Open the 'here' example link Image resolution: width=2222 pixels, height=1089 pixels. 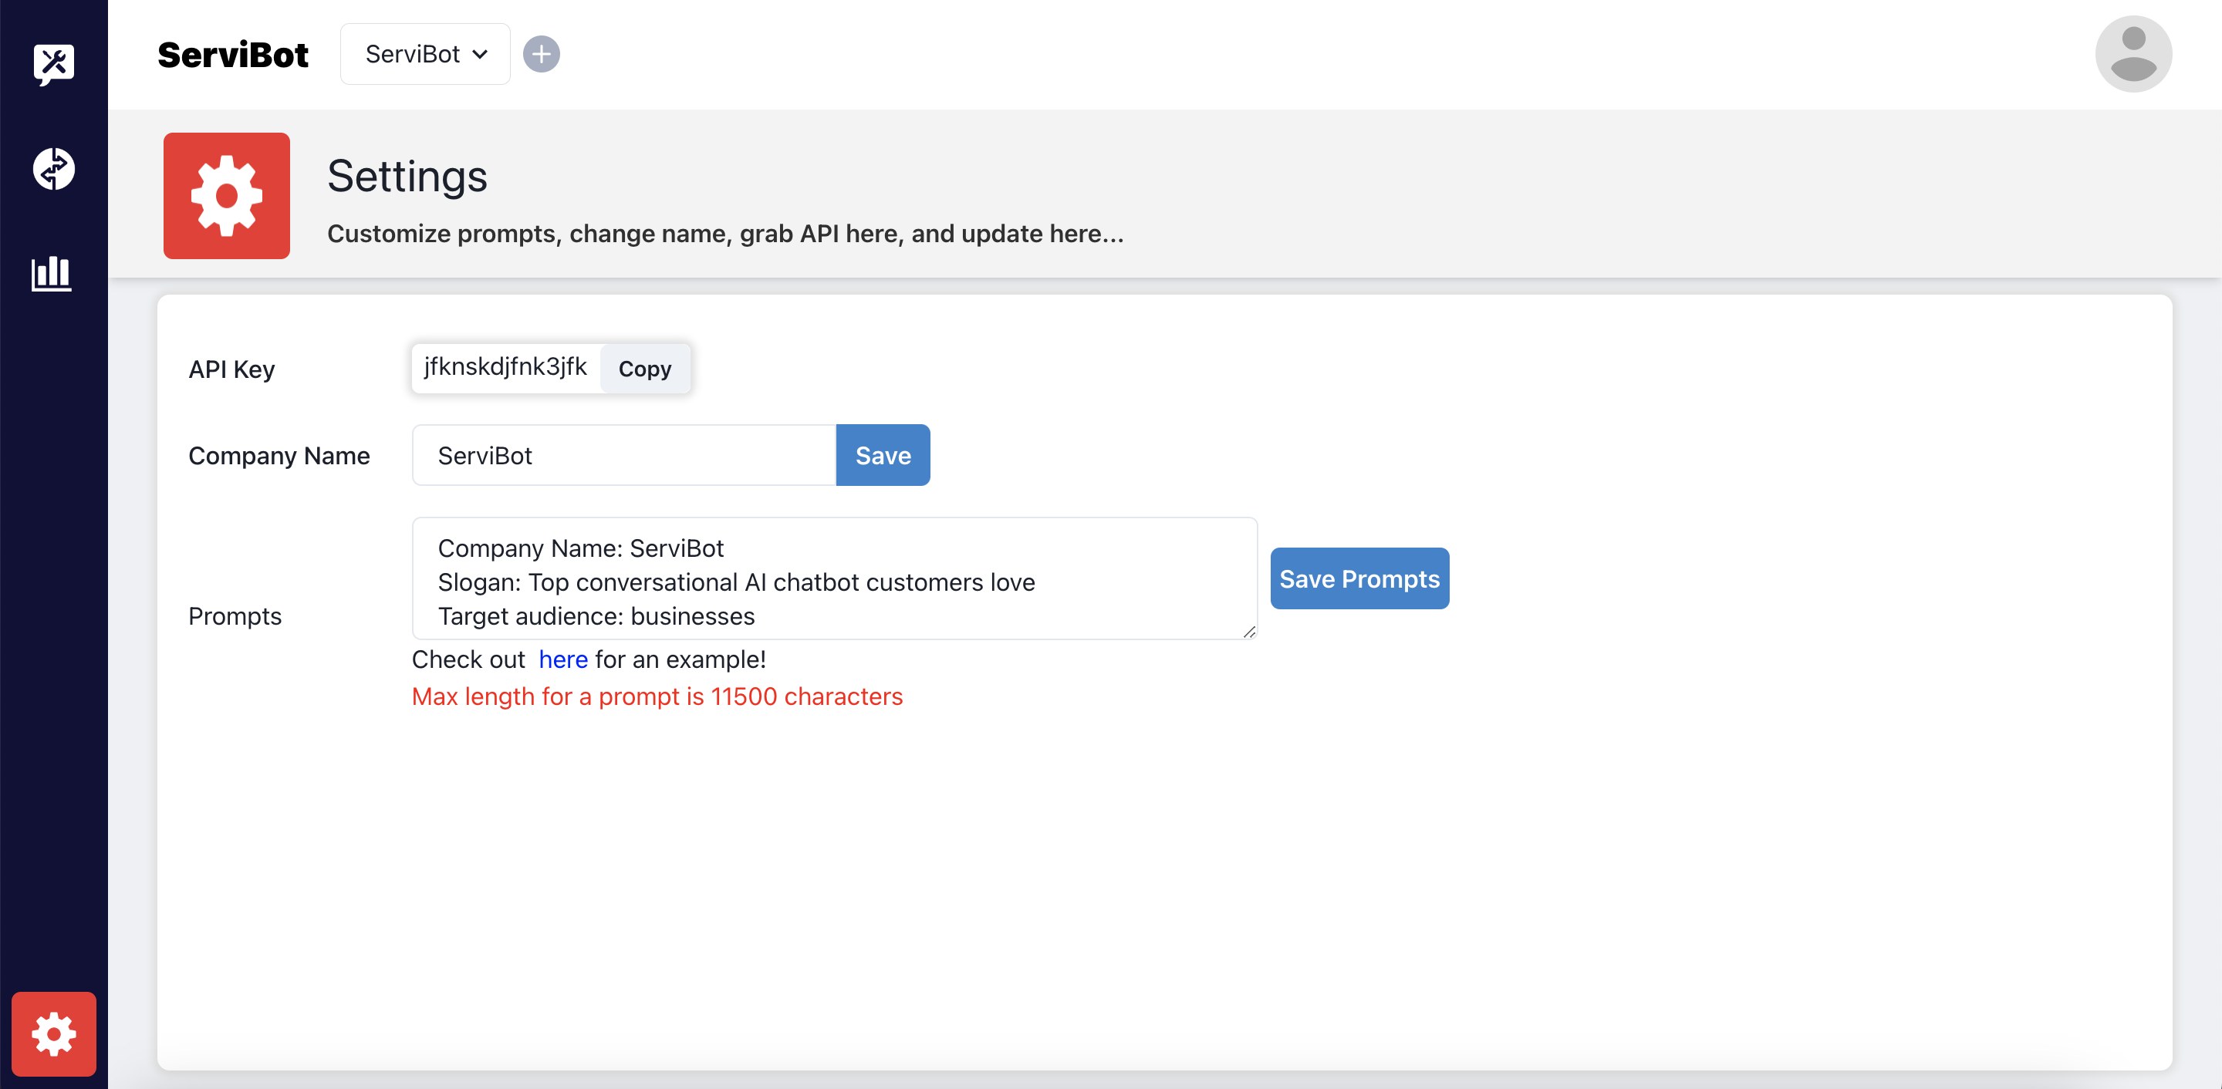tap(563, 659)
